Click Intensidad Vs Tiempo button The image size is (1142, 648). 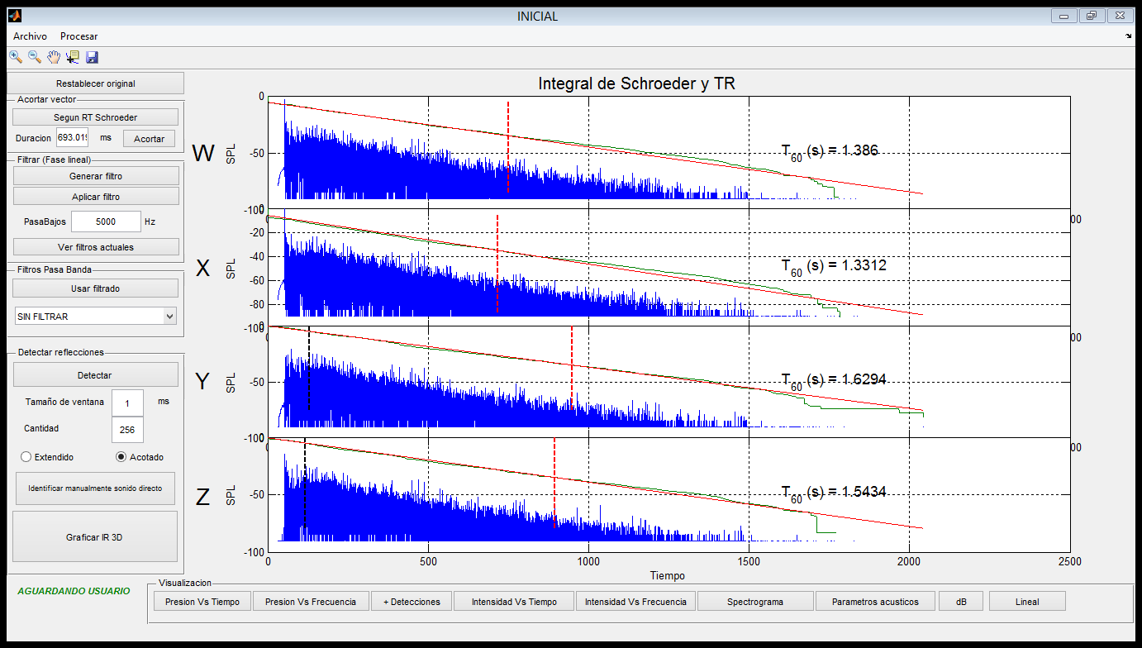click(514, 602)
